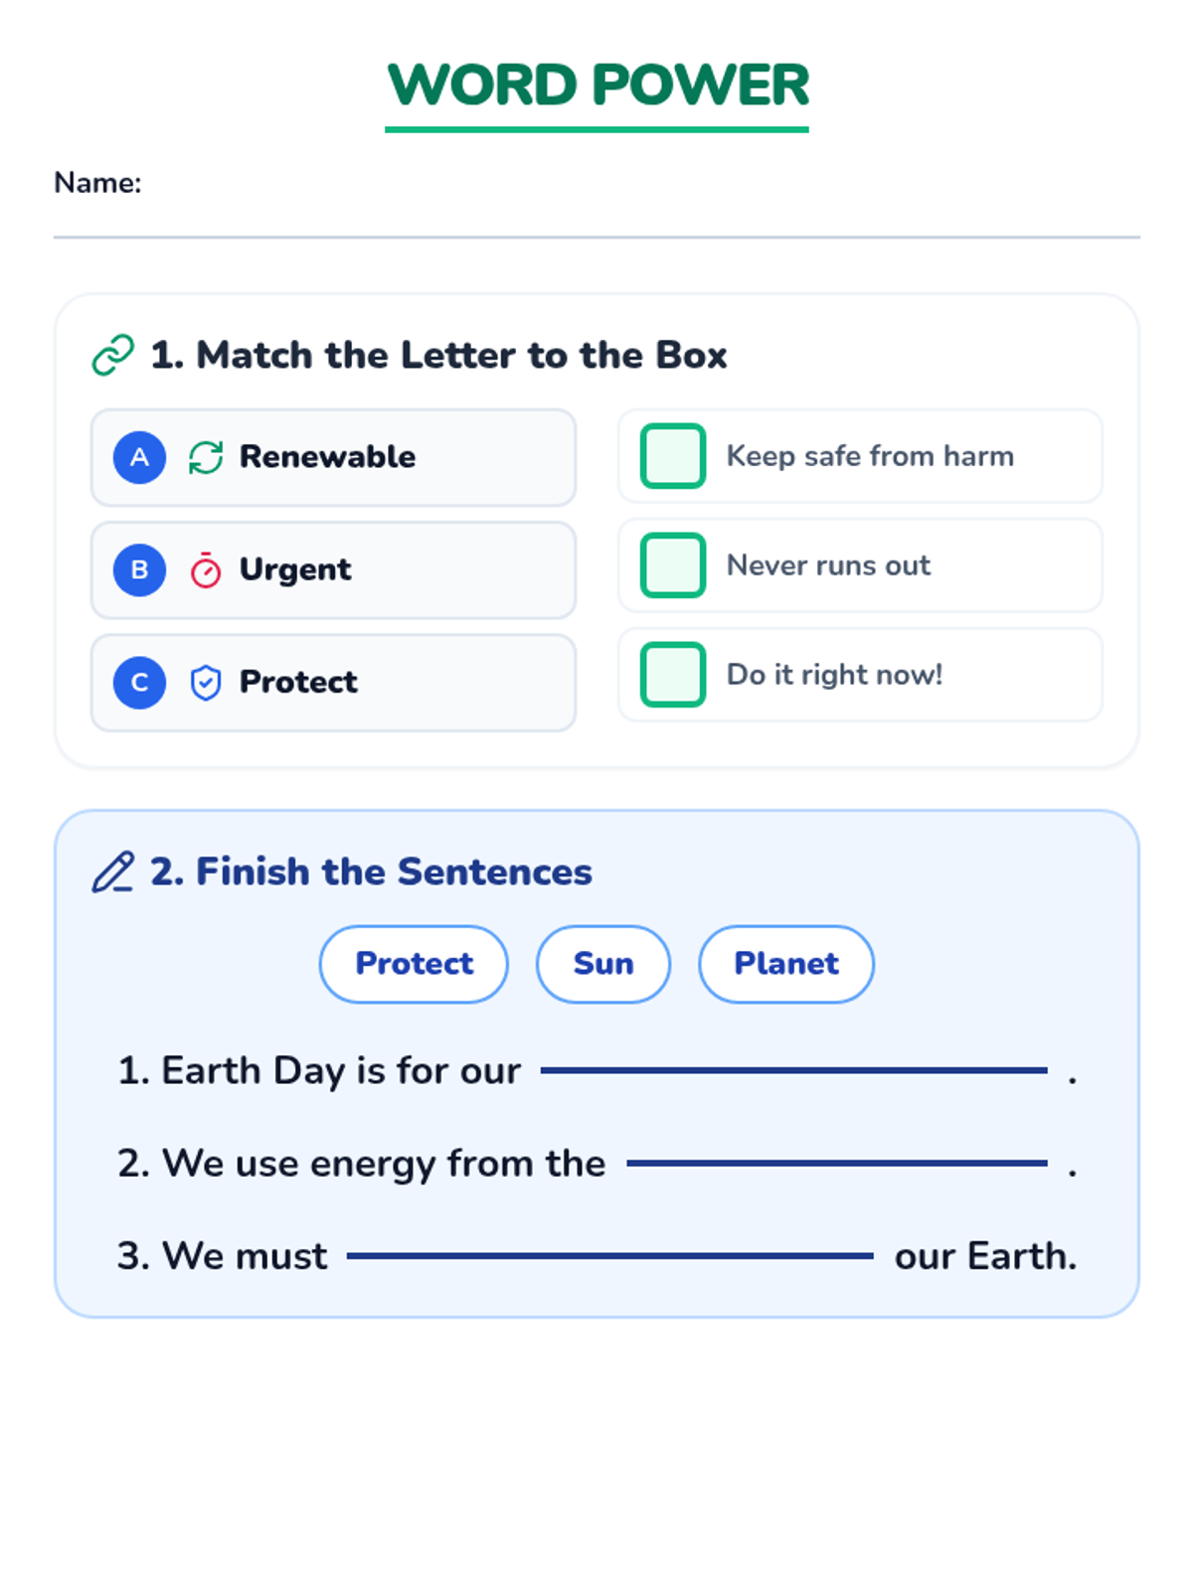Select the Sun word chip
The image size is (1193, 1590).
point(603,964)
